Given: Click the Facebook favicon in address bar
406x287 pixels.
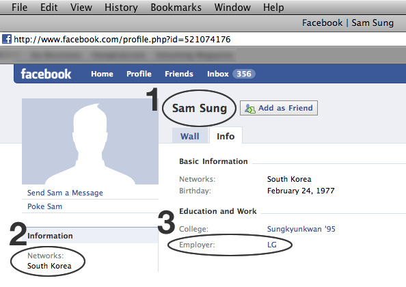Looking at the screenshot, I should [x=6, y=39].
